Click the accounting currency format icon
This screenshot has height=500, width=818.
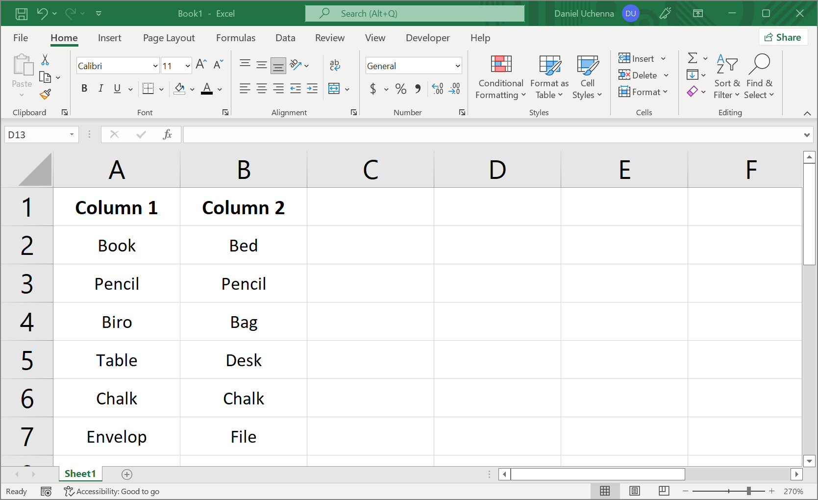(x=373, y=89)
